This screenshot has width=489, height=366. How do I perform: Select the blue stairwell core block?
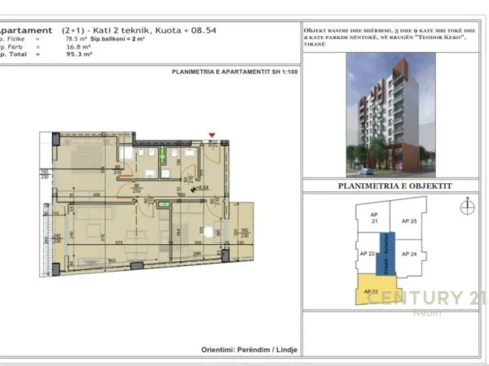point(390,251)
